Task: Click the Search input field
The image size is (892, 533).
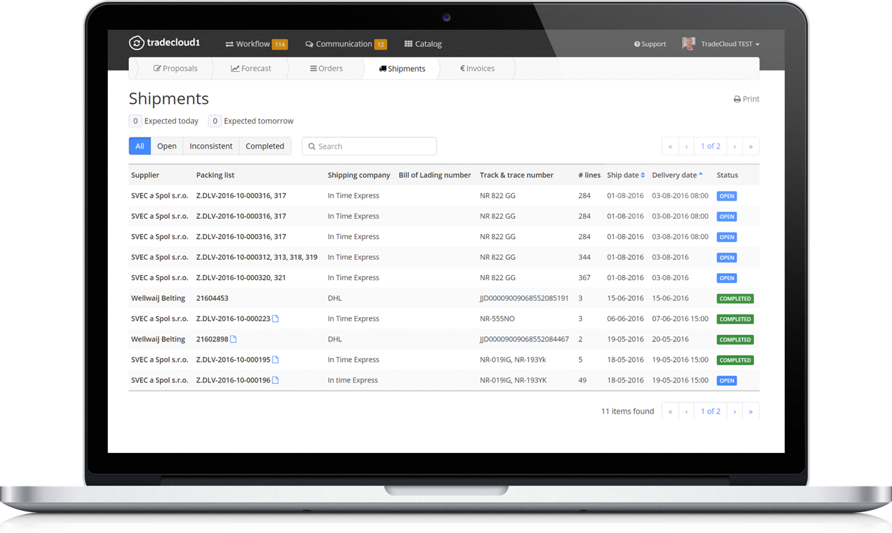Action: point(369,146)
